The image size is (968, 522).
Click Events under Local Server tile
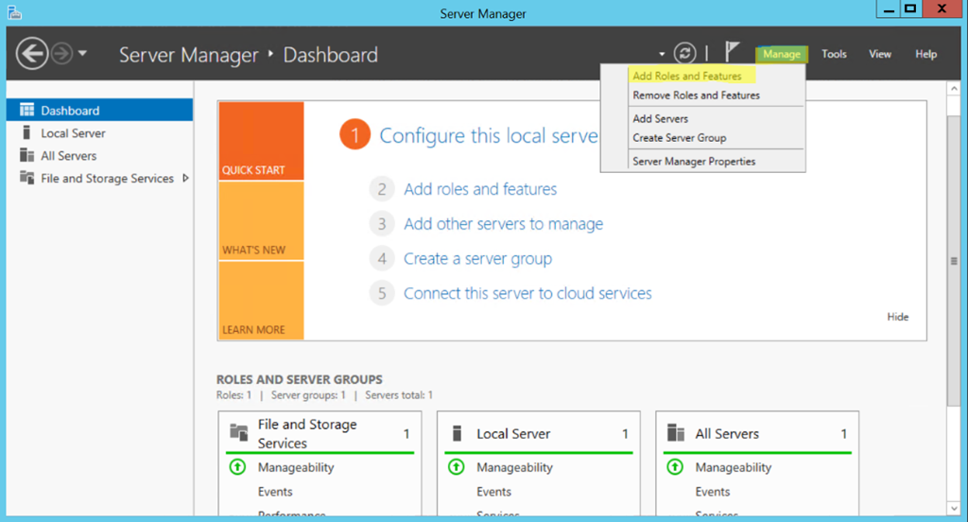pos(493,492)
